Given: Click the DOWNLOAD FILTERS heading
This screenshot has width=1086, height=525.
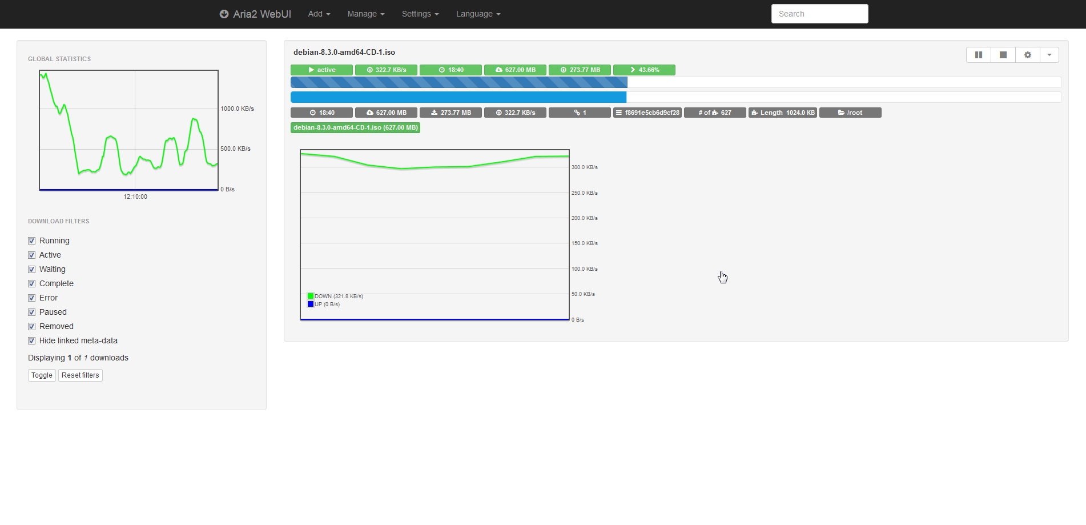Looking at the screenshot, I should click(x=58, y=221).
